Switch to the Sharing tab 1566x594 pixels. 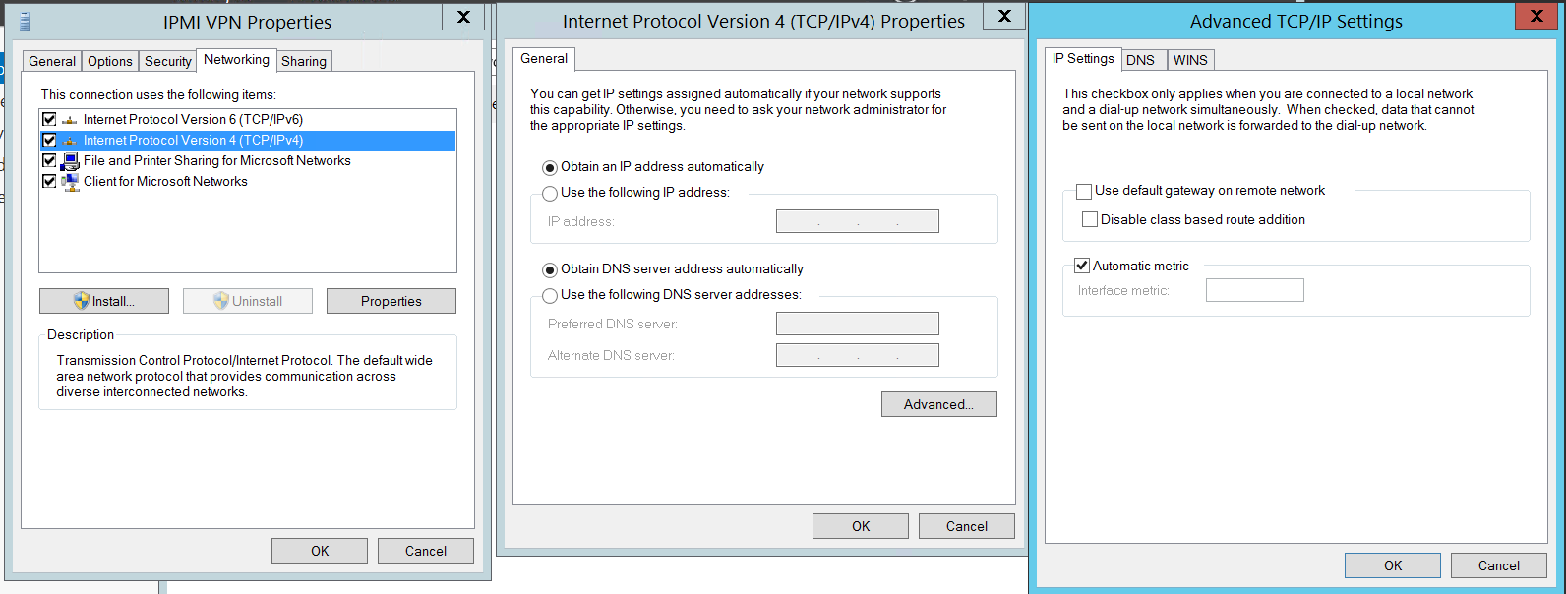[x=304, y=61]
